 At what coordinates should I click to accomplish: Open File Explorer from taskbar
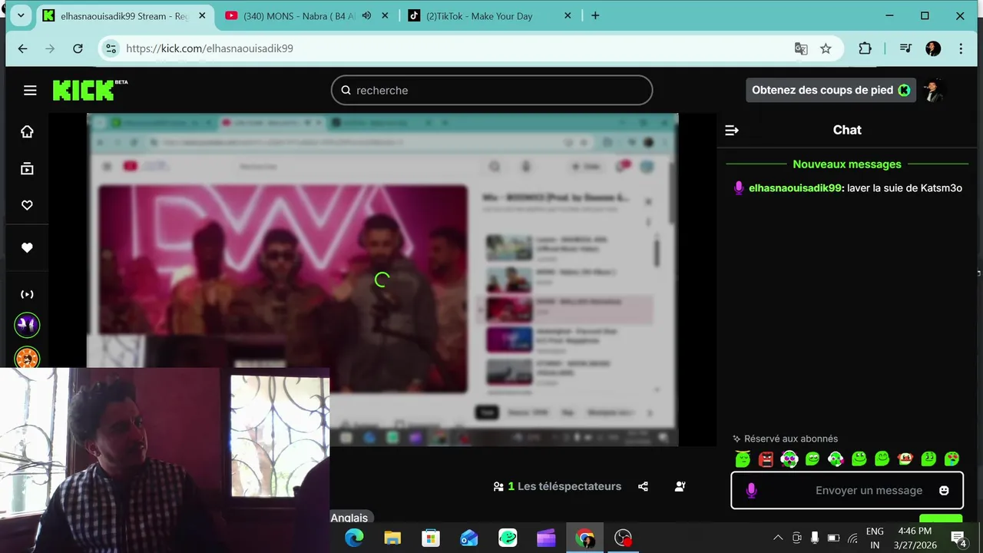[392, 538]
